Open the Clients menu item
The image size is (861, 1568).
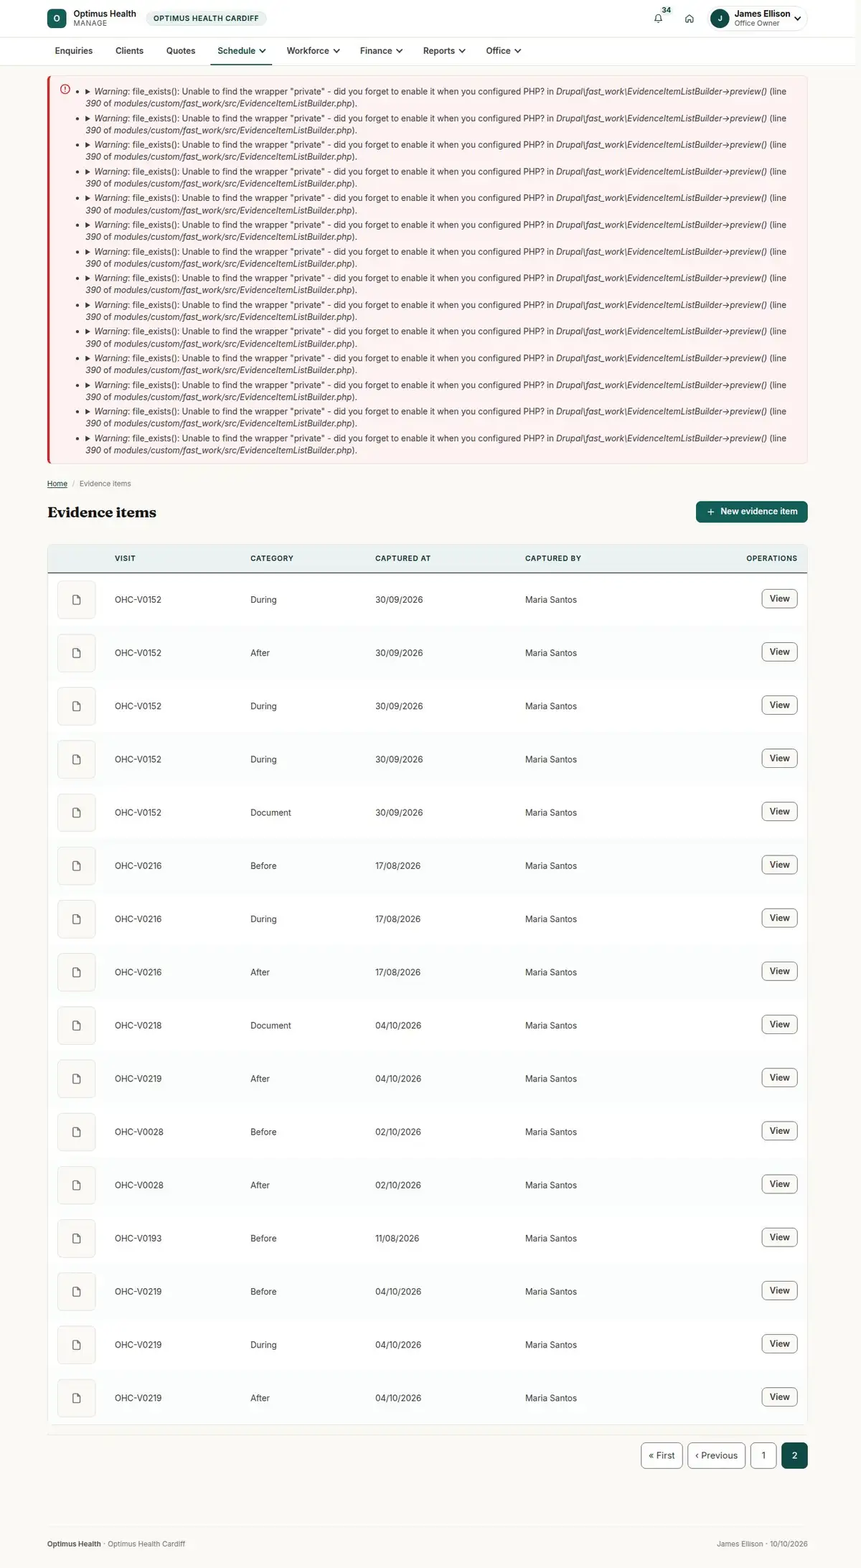(129, 51)
